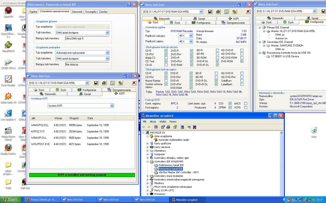Click scan for hardware changes icon in Menedżer urządzeń
Screen dimensions: 326x203
click(182, 127)
